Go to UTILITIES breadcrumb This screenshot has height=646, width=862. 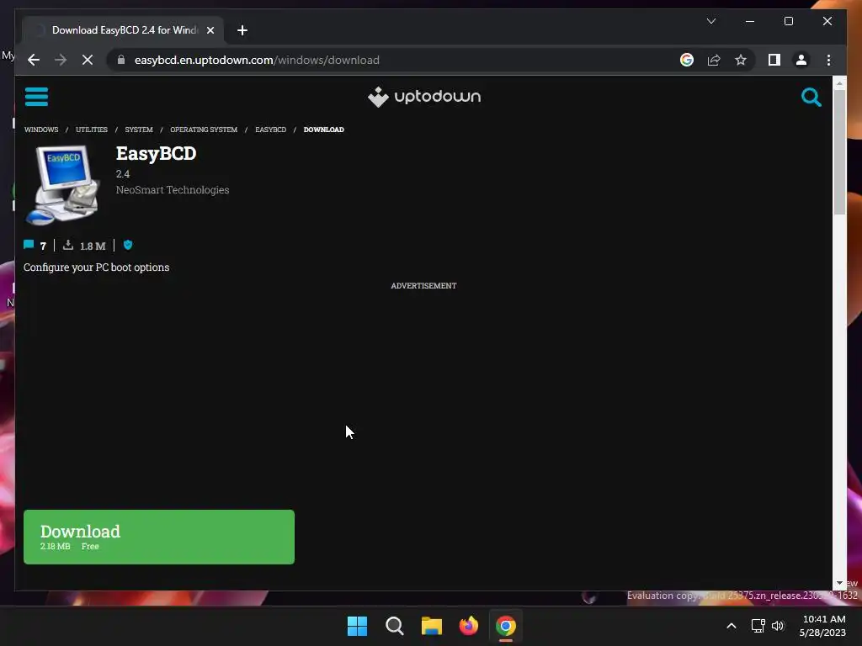click(x=92, y=130)
